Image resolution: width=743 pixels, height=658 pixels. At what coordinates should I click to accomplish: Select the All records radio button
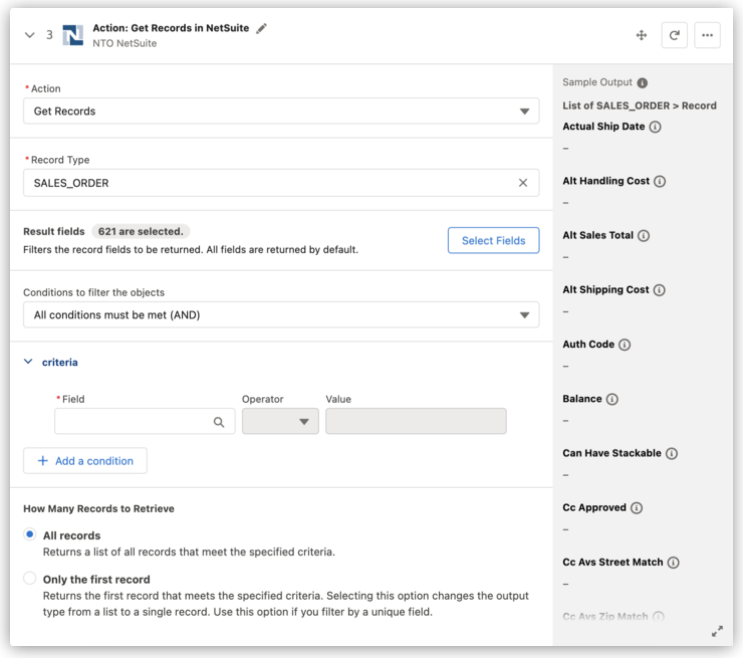(30, 535)
